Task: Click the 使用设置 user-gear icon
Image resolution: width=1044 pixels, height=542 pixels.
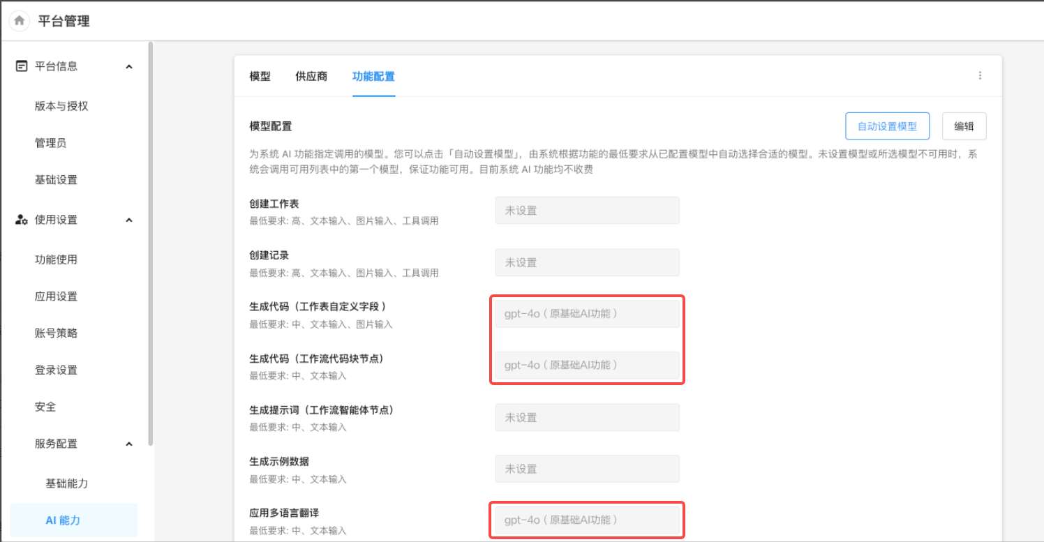Action: [22, 220]
